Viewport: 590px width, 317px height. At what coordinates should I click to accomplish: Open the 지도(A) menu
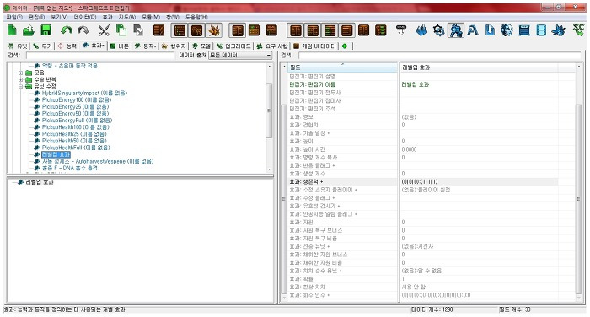[x=126, y=17]
